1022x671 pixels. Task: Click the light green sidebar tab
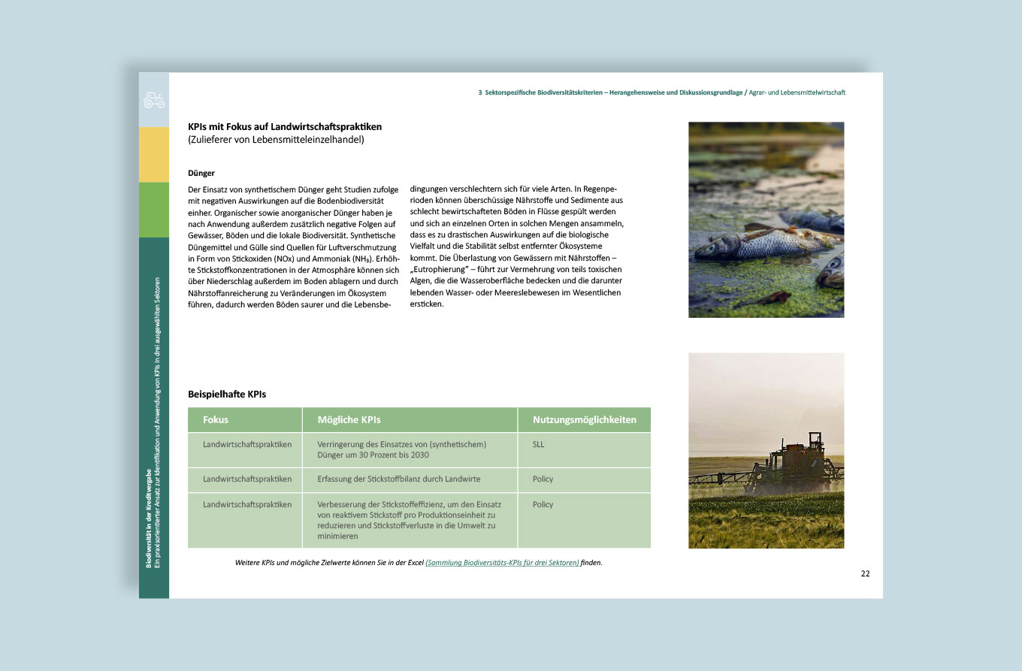[153, 210]
